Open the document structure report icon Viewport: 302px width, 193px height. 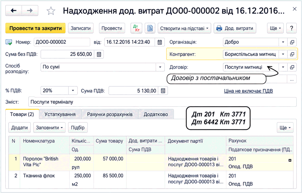[150, 28]
